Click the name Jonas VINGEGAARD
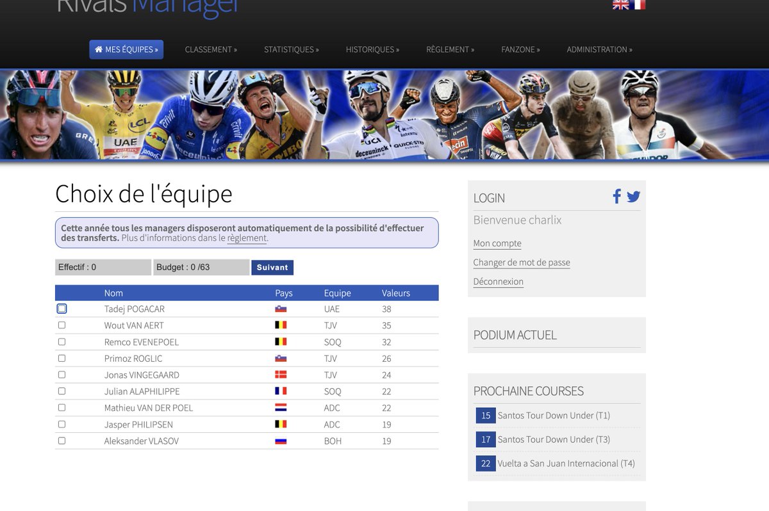 point(142,375)
